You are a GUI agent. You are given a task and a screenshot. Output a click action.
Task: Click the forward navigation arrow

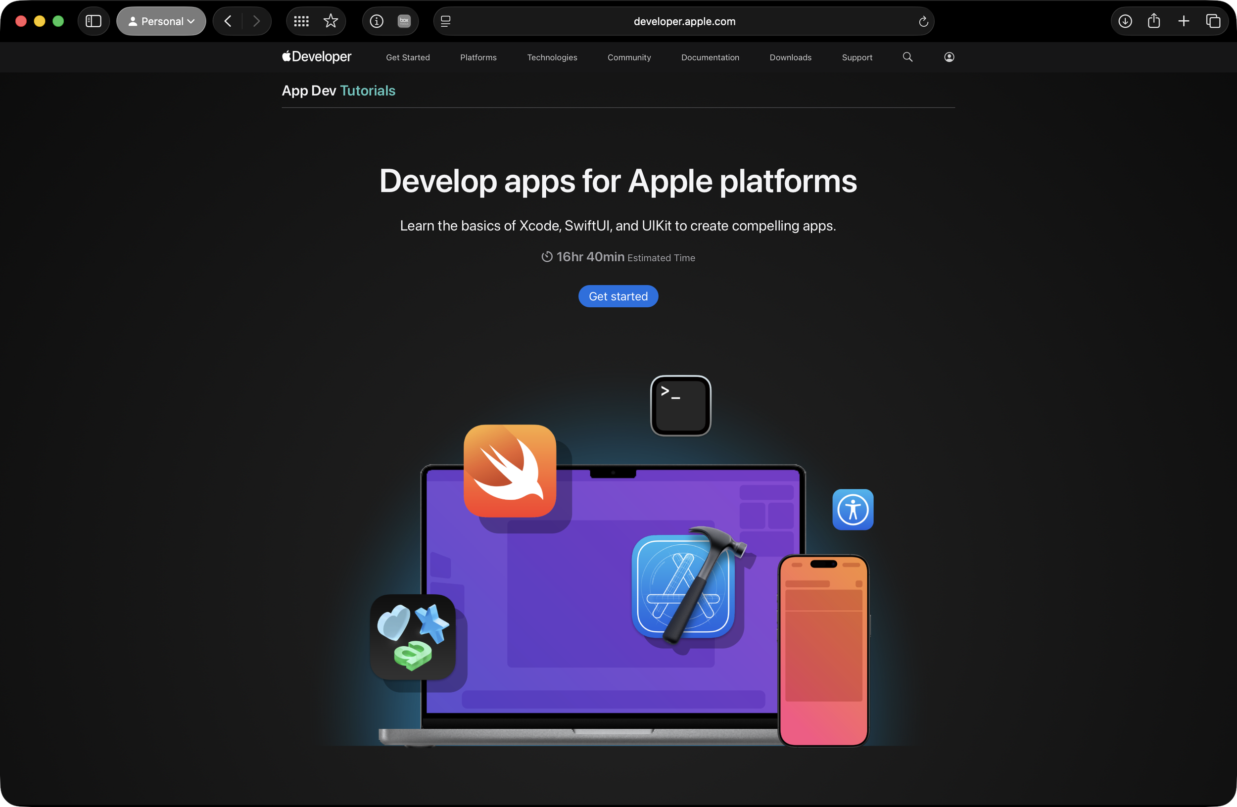256,21
